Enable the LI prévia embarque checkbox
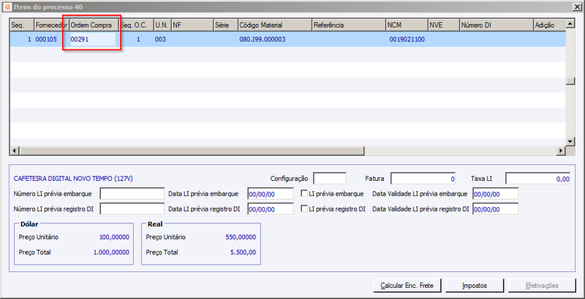Viewport: 585px width, 299px height. coord(304,194)
